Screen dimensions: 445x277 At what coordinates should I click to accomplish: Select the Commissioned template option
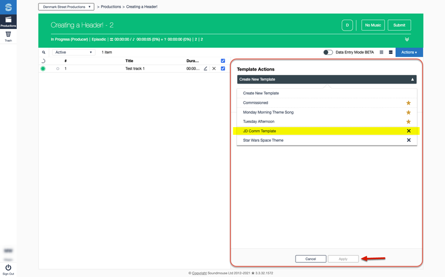click(x=327, y=103)
